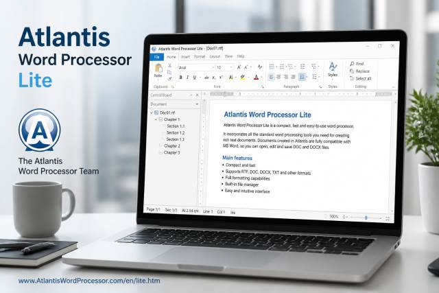
Task: Apply strikethrough formatting
Action: click(x=206, y=78)
